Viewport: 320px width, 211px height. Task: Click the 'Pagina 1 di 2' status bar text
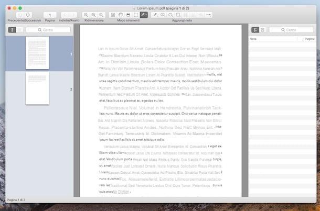(x=16, y=200)
